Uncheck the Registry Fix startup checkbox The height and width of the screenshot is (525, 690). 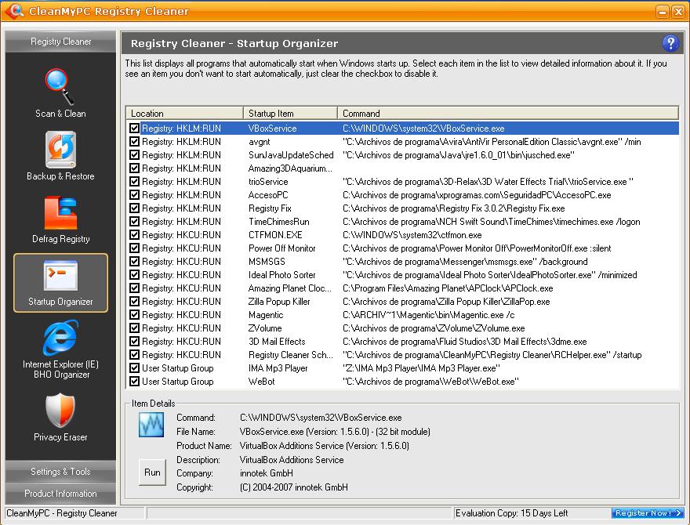click(x=134, y=208)
